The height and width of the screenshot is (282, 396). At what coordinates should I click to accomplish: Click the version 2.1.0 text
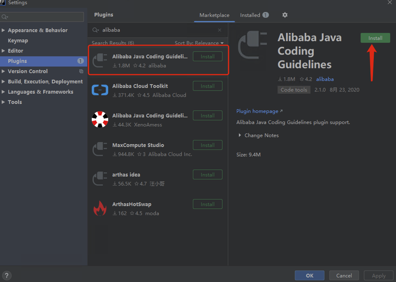tap(320, 90)
